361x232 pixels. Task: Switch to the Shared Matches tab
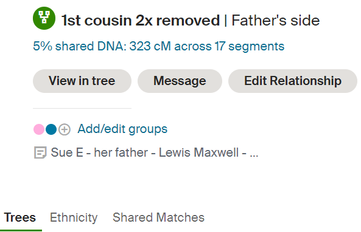click(x=158, y=217)
